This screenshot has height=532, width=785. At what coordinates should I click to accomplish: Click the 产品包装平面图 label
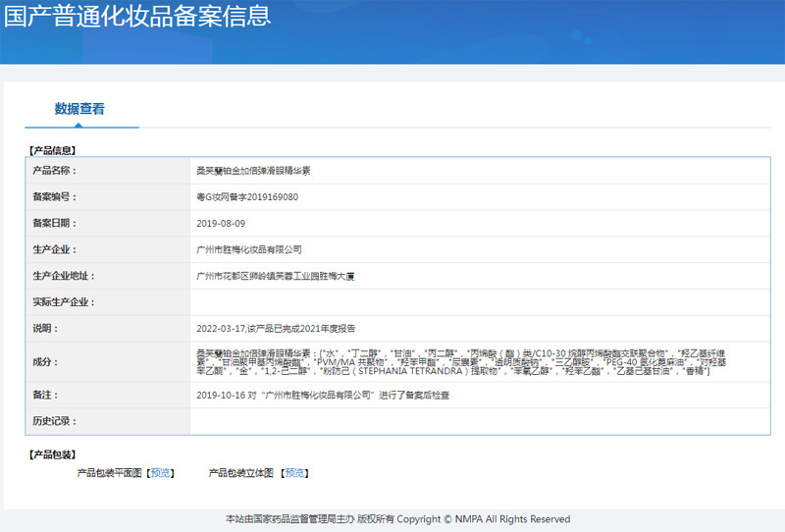pos(110,473)
